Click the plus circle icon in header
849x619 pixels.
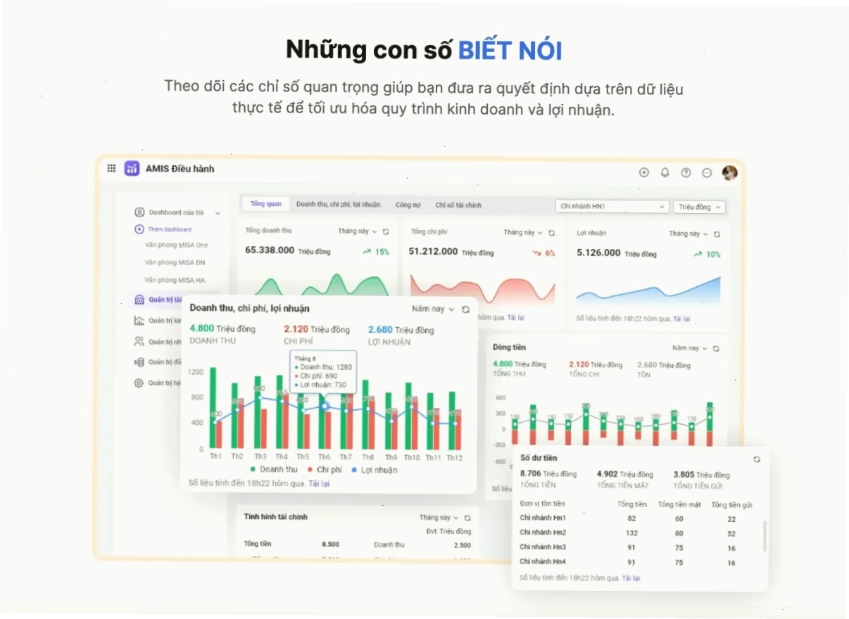tap(643, 172)
